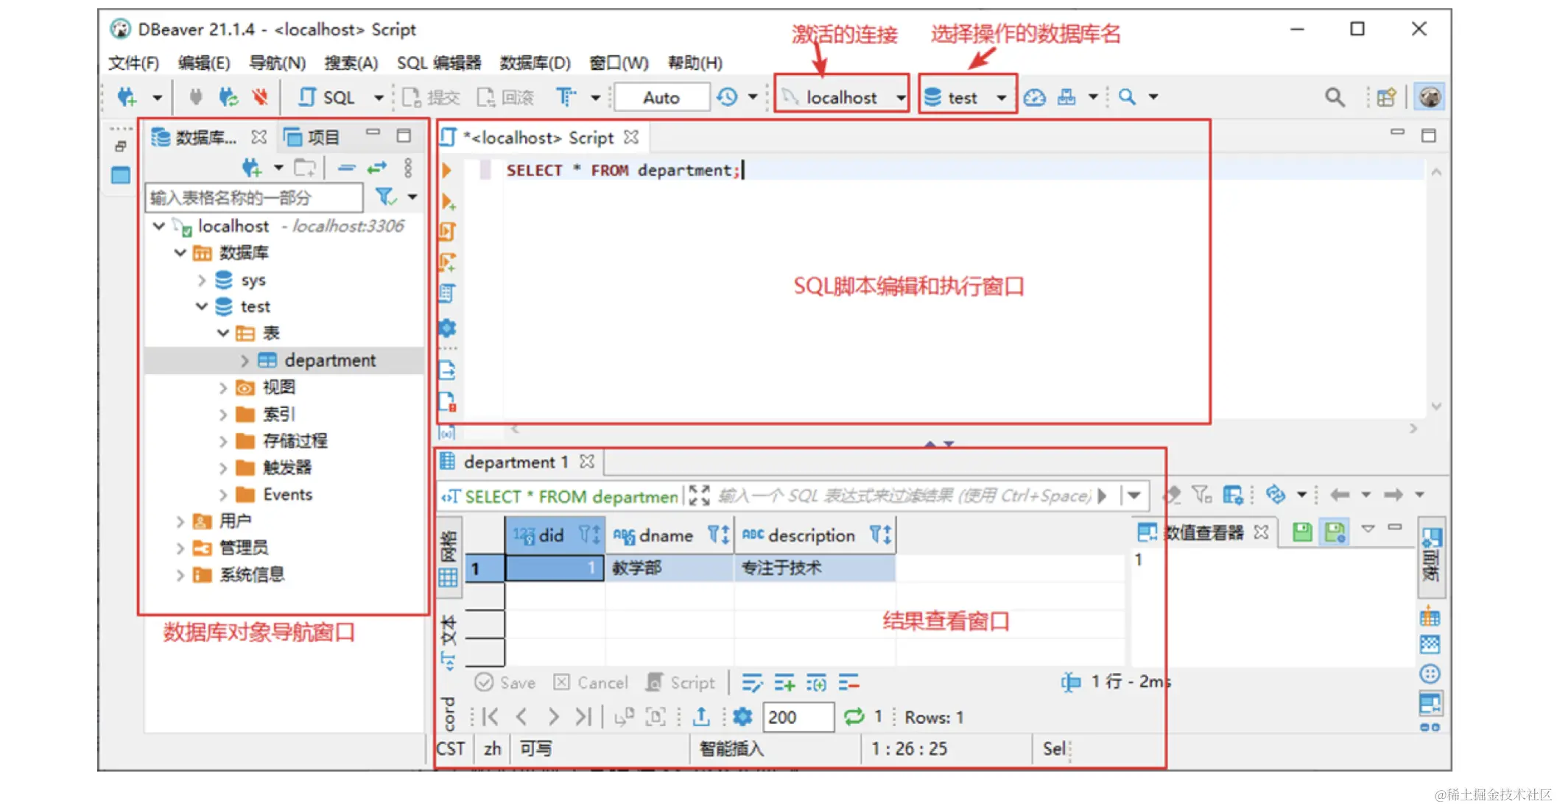Expand the 索引 folder
The width and height of the screenshot is (1557, 807).
pos(222,415)
